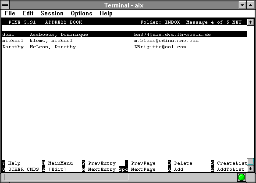Click the 'S' CreateList key label
The height and width of the screenshot is (183, 256).
(x=212, y=163)
